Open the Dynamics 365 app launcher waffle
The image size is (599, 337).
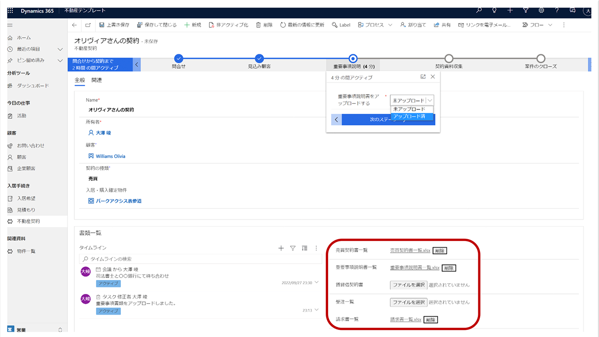click(10, 10)
